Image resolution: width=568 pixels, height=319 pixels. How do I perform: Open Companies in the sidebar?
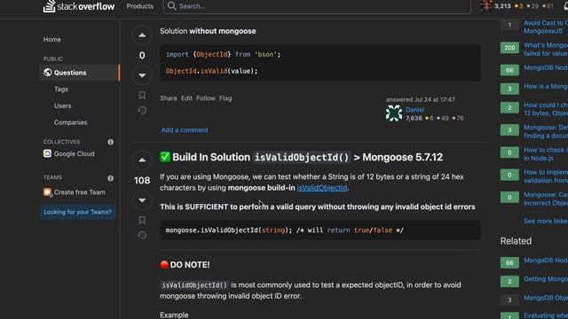click(x=71, y=122)
